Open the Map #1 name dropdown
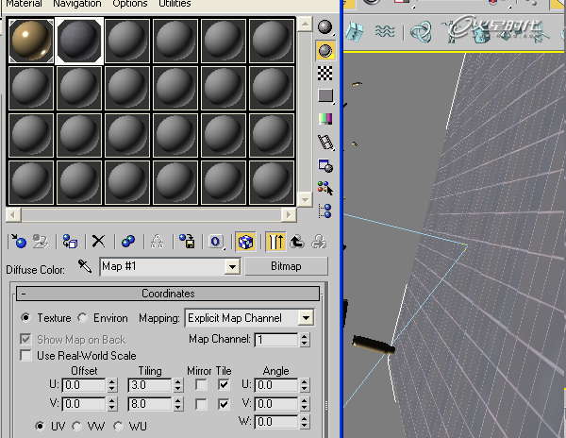Image resolution: width=566 pixels, height=438 pixels. point(232,267)
